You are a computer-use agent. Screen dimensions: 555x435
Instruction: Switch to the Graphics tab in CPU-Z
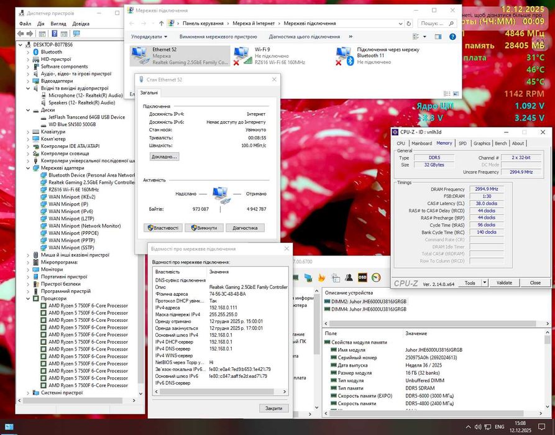click(x=482, y=144)
